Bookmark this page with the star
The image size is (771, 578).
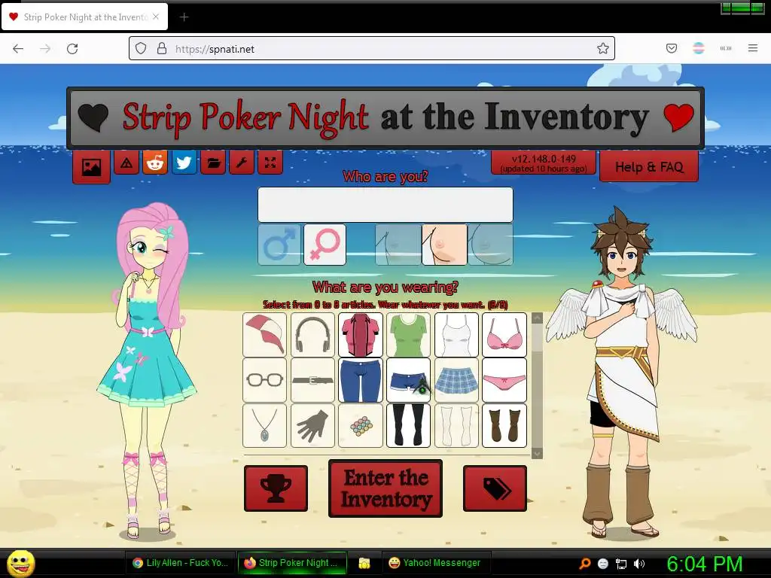[x=603, y=48]
